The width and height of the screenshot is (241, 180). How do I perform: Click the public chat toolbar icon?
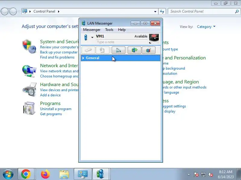coord(149,50)
